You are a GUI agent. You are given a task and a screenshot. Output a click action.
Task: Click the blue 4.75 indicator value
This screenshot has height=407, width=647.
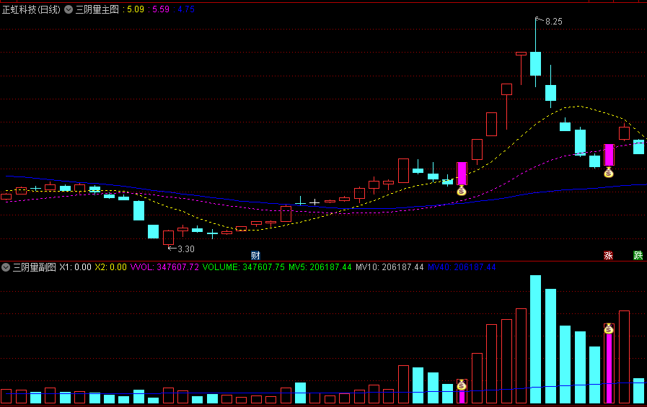click(186, 9)
